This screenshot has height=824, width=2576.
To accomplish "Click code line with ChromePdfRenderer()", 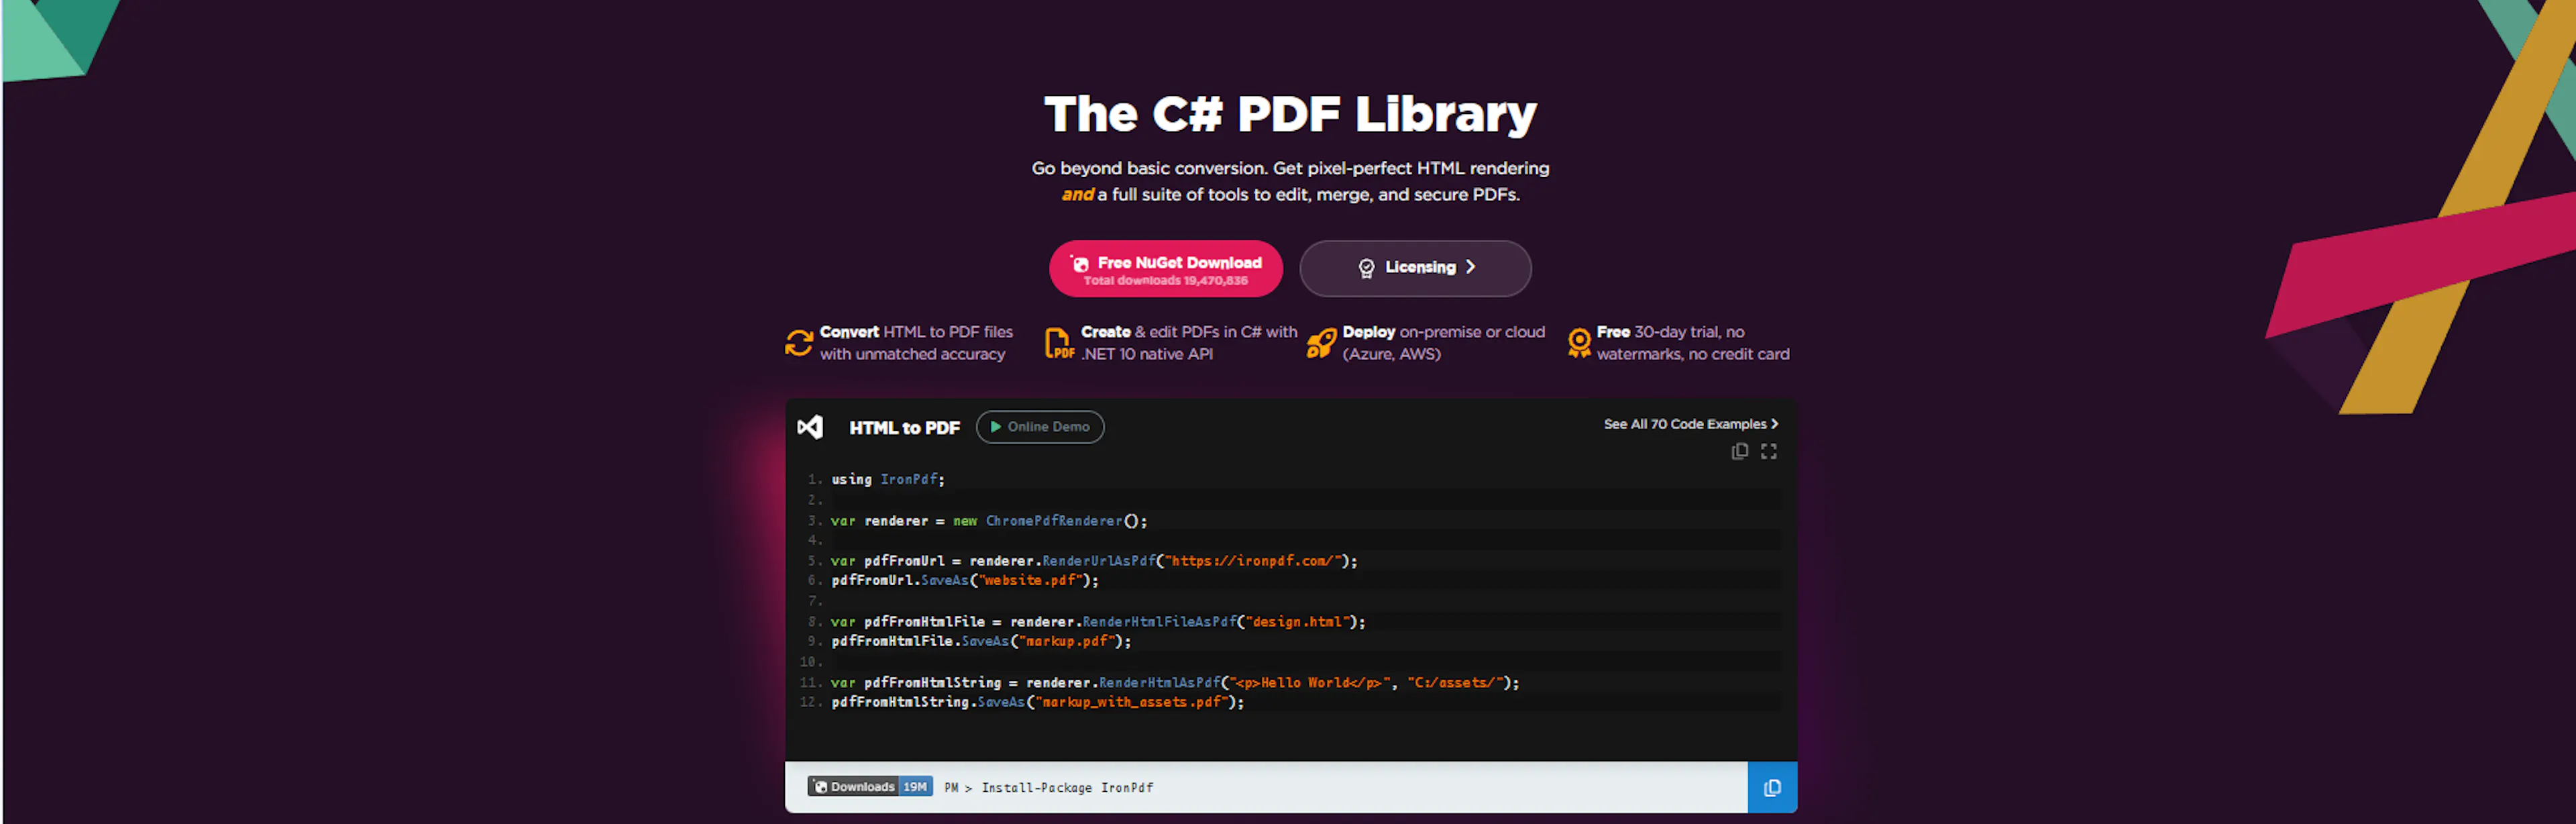I will tap(989, 521).
